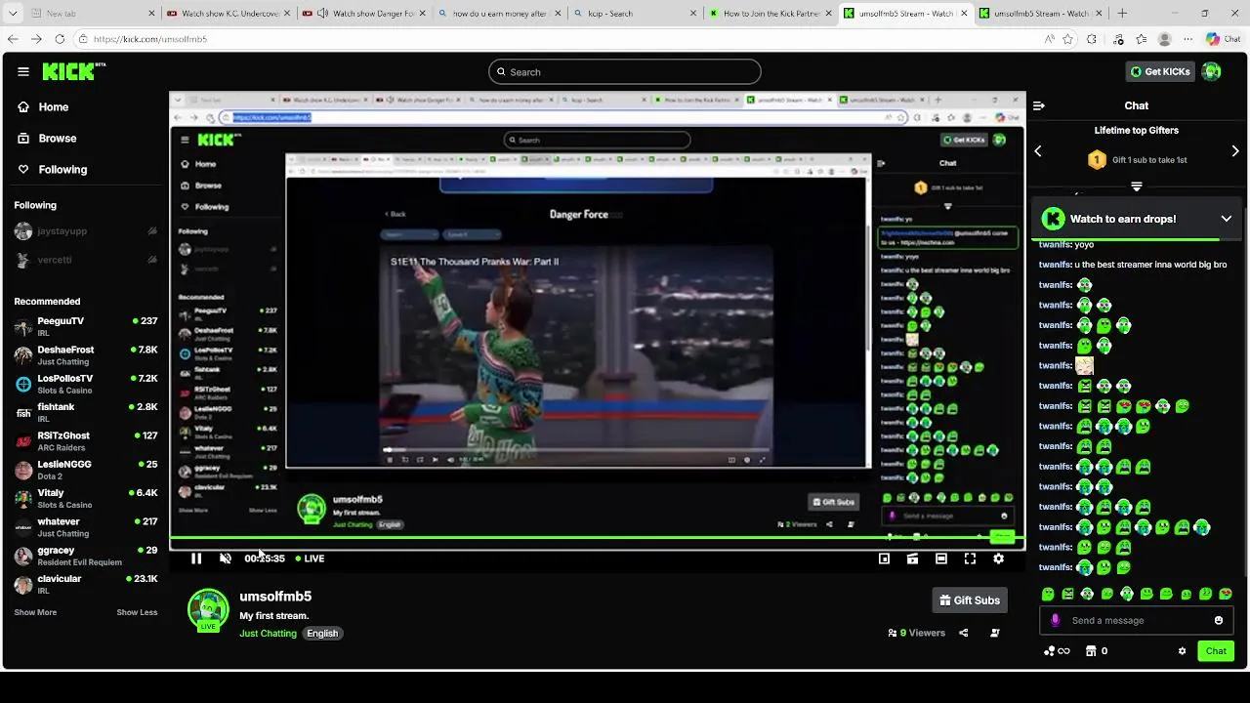Unmute the stream volume
This screenshot has width=1250, height=703.
click(x=226, y=558)
